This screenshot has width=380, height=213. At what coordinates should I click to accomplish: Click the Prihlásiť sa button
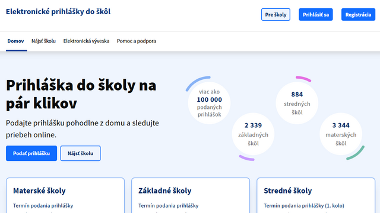tap(315, 14)
